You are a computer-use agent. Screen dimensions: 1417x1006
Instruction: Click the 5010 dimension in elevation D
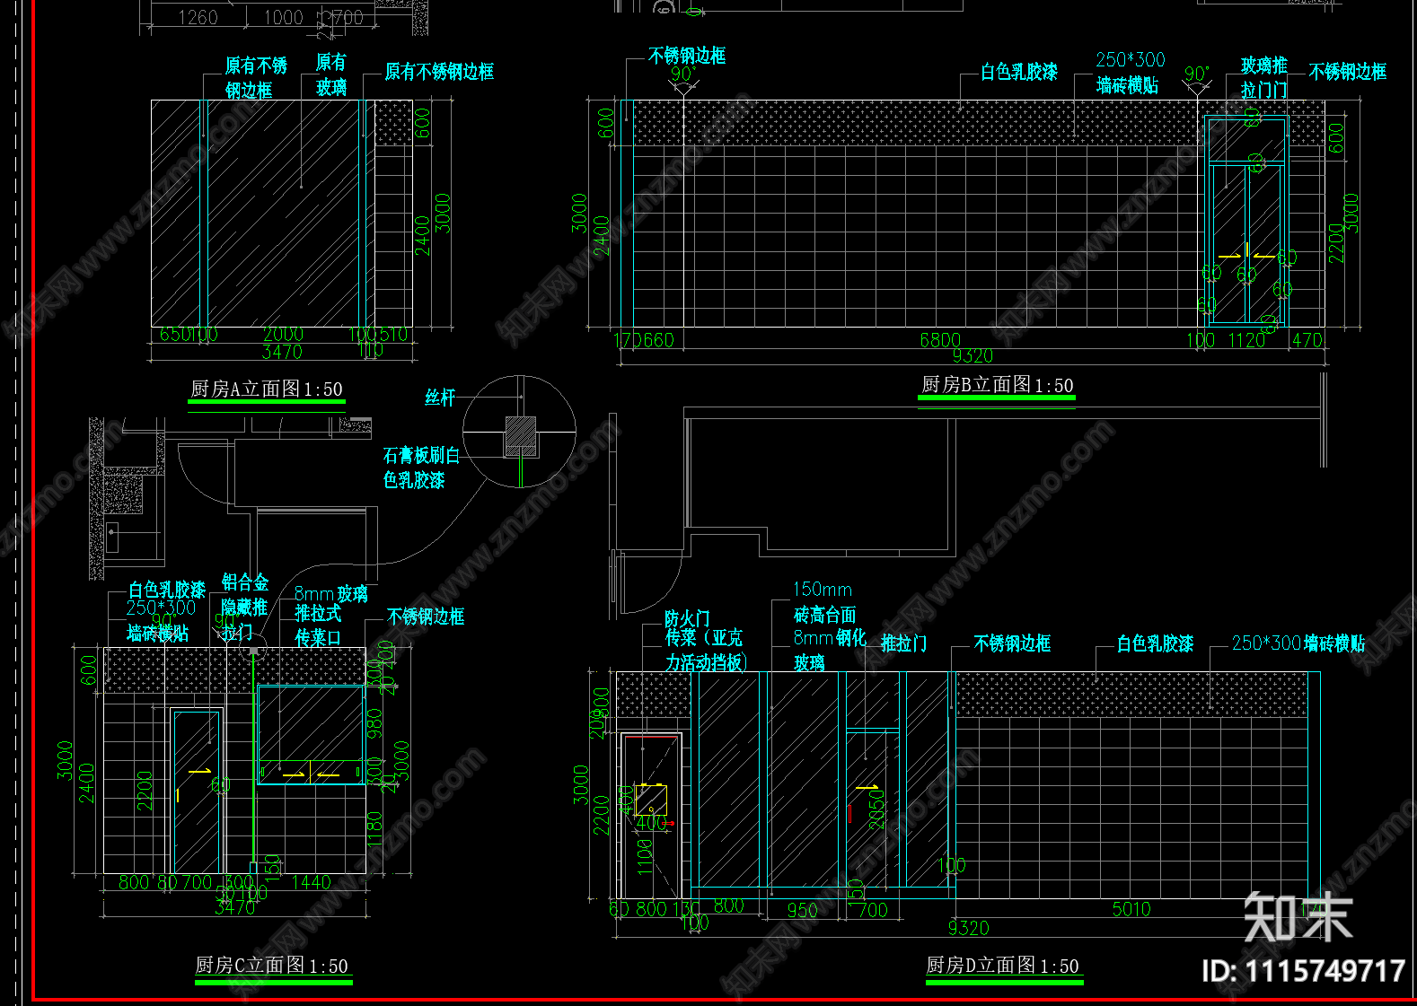(x=1131, y=909)
